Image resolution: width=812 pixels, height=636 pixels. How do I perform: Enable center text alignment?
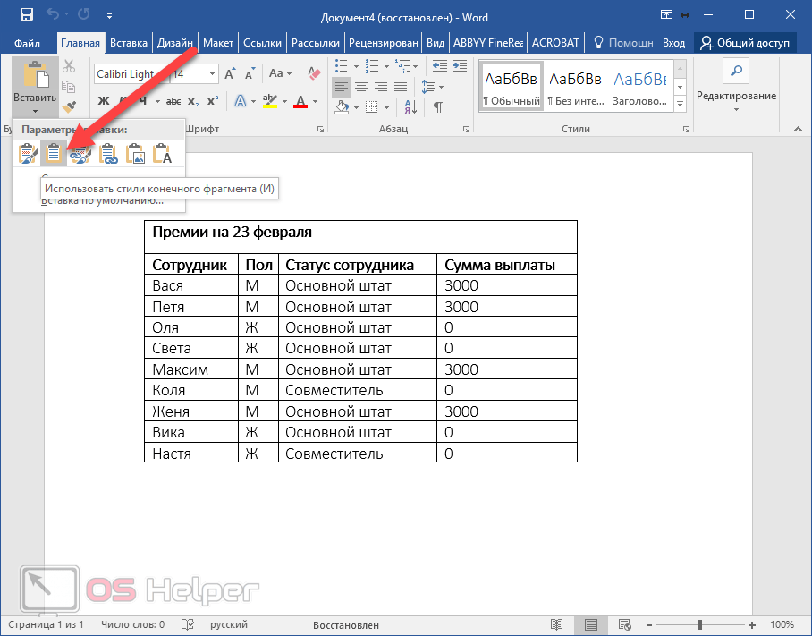click(361, 86)
